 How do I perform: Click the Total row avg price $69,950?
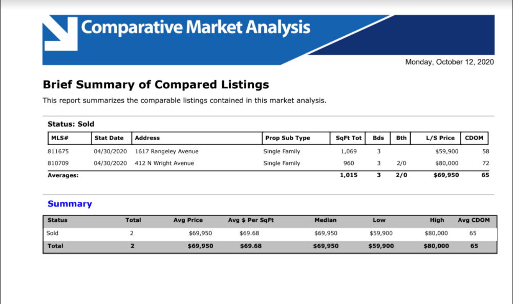coord(200,246)
